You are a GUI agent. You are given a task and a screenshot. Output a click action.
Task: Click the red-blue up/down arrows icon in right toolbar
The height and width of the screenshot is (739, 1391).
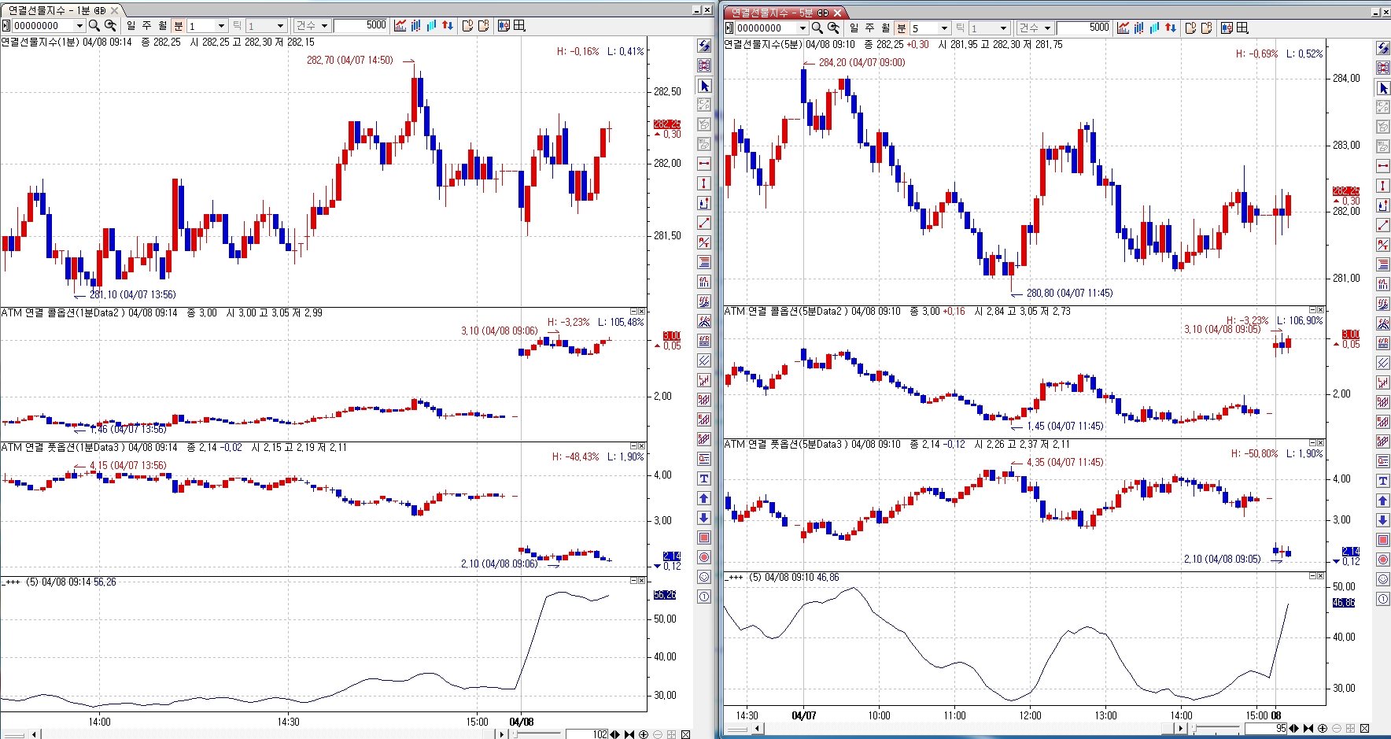[1171, 28]
